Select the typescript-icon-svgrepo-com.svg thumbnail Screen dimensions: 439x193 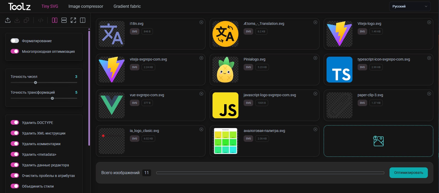click(339, 70)
